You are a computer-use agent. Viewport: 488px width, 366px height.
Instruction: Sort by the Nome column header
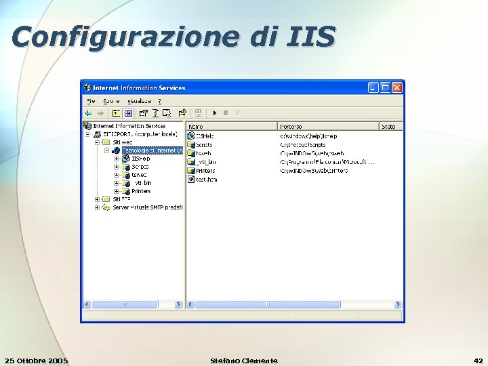coord(232,126)
